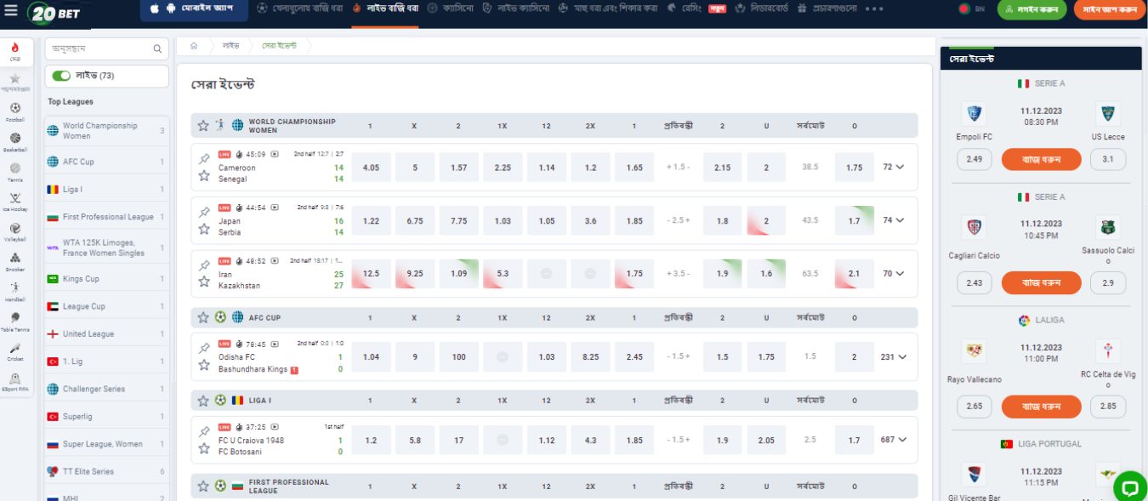Open the ক্যাসিনো tab in top navigation
Image resolution: width=1148 pixels, height=501 pixels.
(451, 9)
